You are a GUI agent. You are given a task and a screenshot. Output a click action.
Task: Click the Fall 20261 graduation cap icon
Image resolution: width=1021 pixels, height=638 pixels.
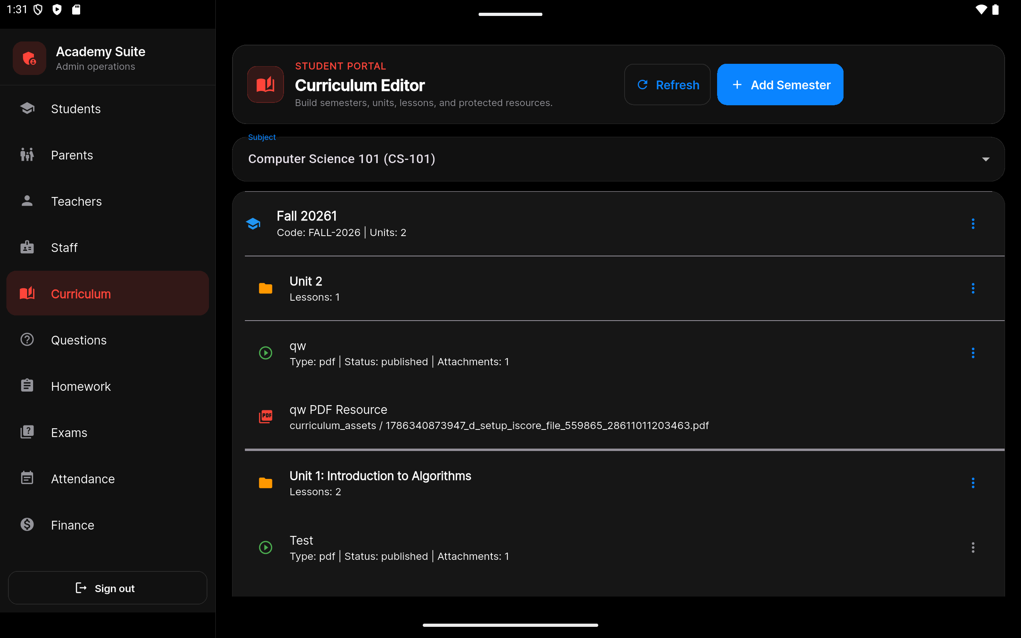click(253, 224)
